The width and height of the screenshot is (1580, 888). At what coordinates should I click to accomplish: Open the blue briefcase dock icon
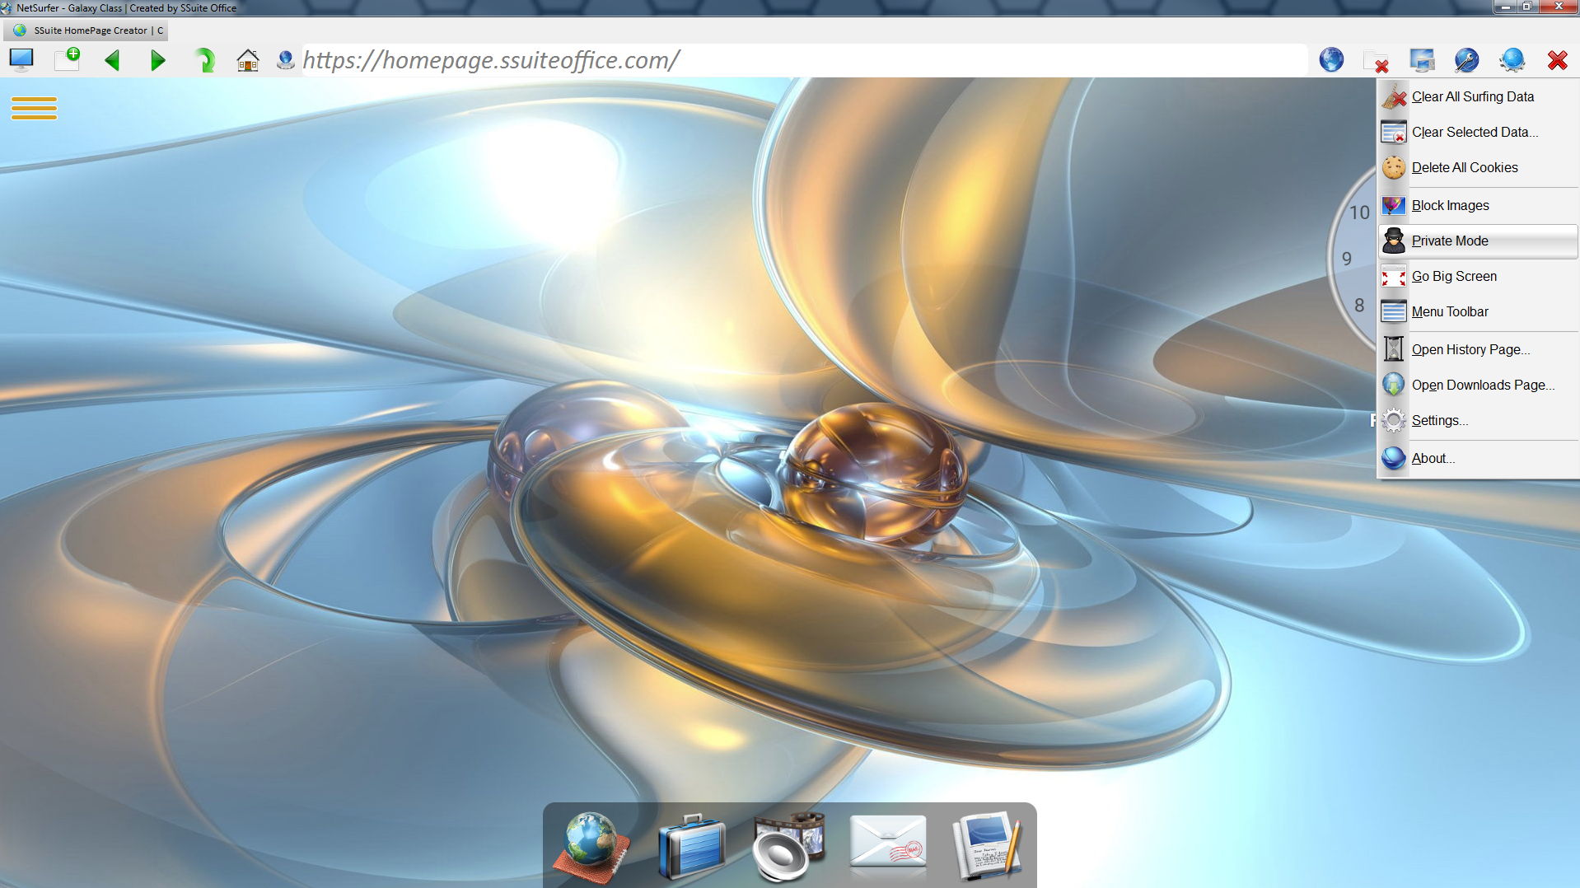point(692,848)
